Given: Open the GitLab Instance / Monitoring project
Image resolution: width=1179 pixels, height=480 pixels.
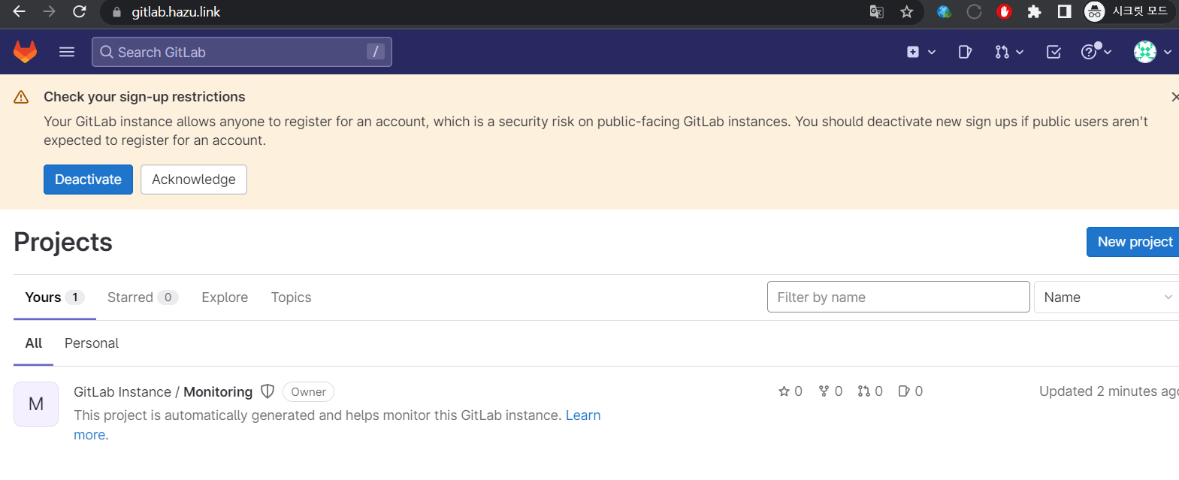Looking at the screenshot, I should click(163, 392).
